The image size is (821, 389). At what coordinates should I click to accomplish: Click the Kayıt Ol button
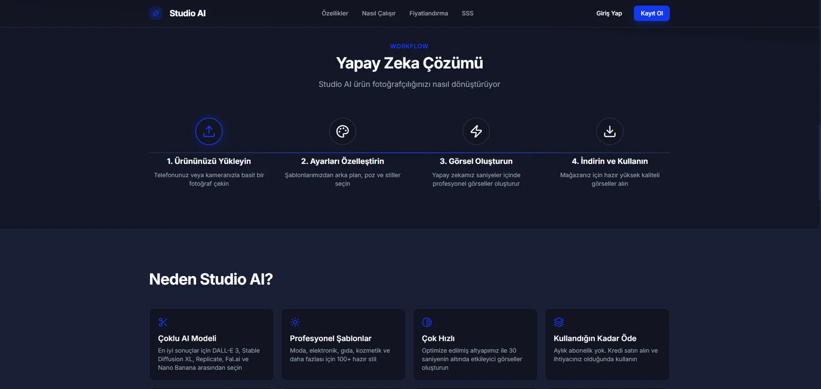coord(652,13)
